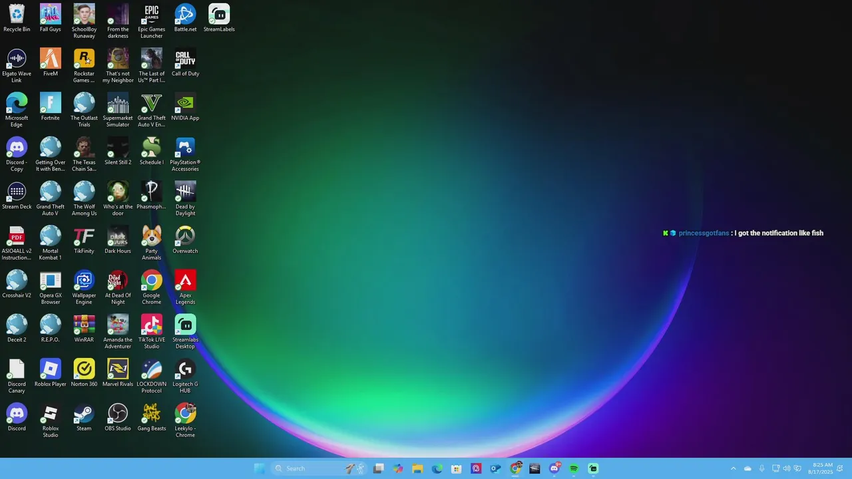
Task: Select the WinRAR desktop icon
Action: [x=84, y=329]
